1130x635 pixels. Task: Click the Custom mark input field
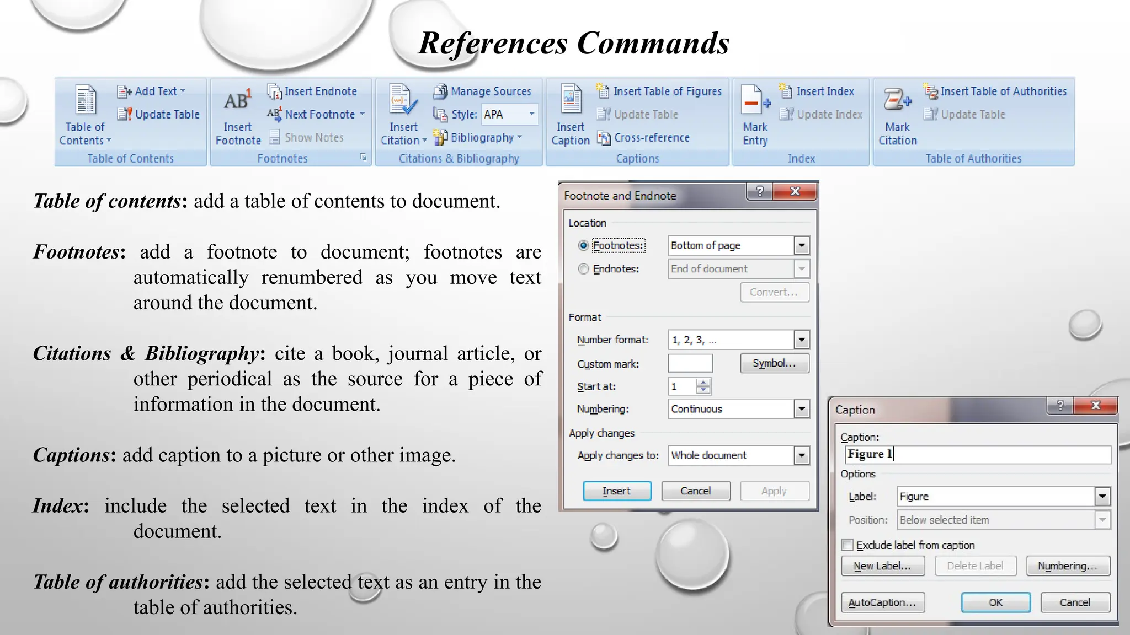[x=690, y=363]
